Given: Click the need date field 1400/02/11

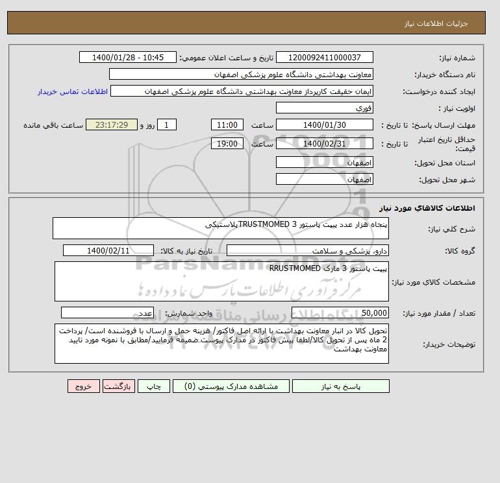Looking at the screenshot, I should [108, 250].
